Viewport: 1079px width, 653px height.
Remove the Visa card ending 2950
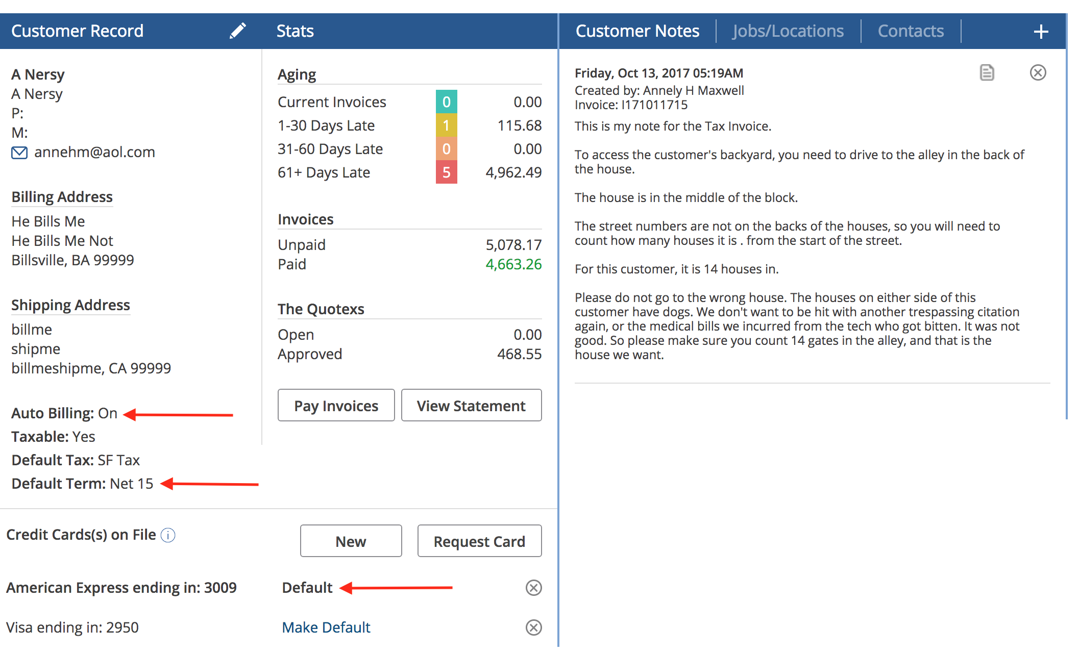click(x=533, y=627)
